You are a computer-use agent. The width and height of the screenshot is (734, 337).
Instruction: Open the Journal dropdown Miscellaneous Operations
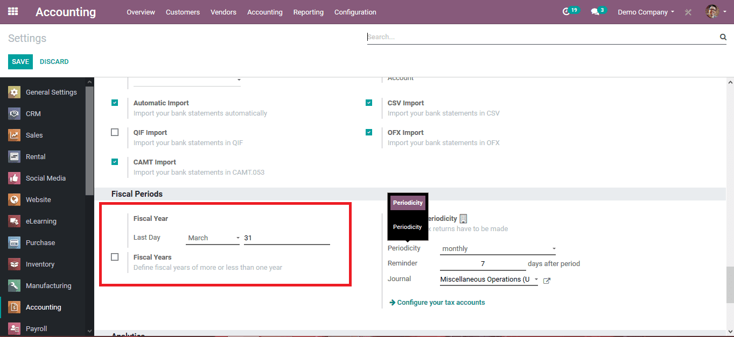[489, 279]
